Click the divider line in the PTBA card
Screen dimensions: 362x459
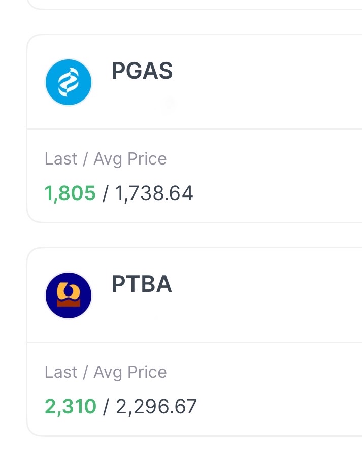(x=193, y=342)
